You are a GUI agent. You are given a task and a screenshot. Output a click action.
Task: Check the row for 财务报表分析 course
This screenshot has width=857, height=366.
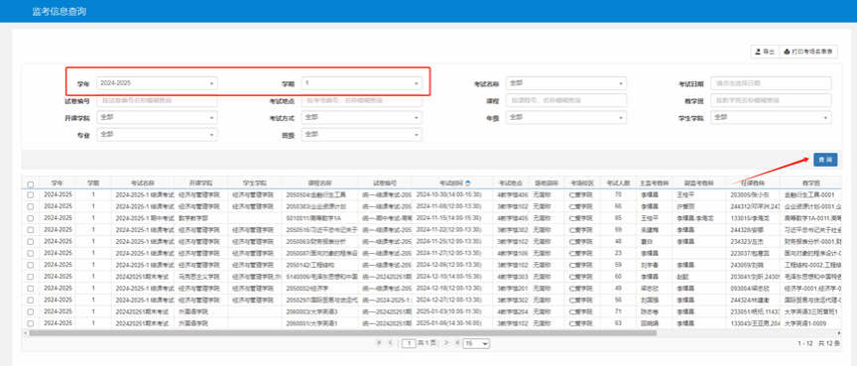point(30,241)
